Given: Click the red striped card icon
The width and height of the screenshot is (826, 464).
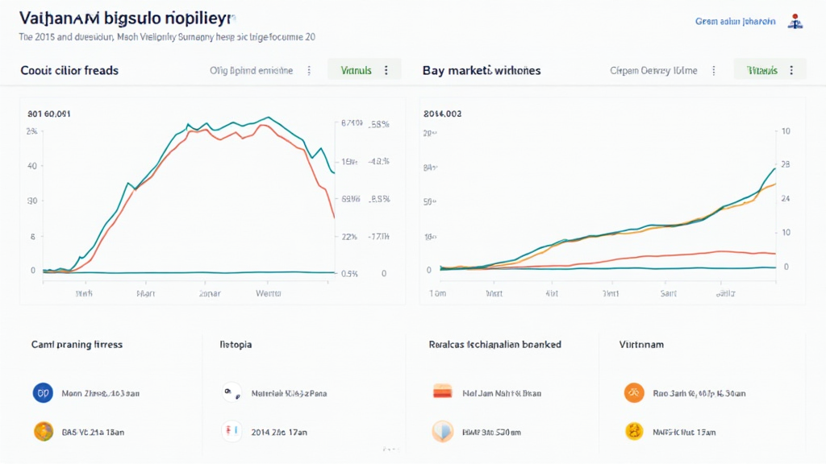Looking at the screenshot, I should click(x=443, y=393).
